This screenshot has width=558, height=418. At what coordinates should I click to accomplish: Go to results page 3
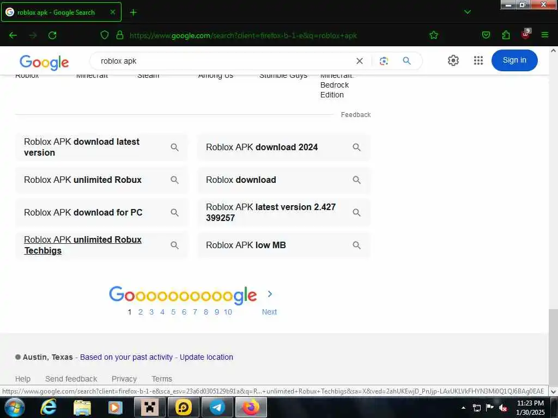(x=151, y=312)
